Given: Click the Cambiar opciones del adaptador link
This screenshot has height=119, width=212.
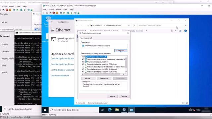Looking at the screenshot, I should [63, 59].
